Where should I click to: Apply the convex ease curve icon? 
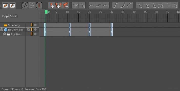pos(129,5)
